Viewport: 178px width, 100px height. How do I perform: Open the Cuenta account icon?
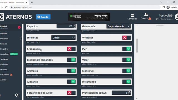(146, 15)
